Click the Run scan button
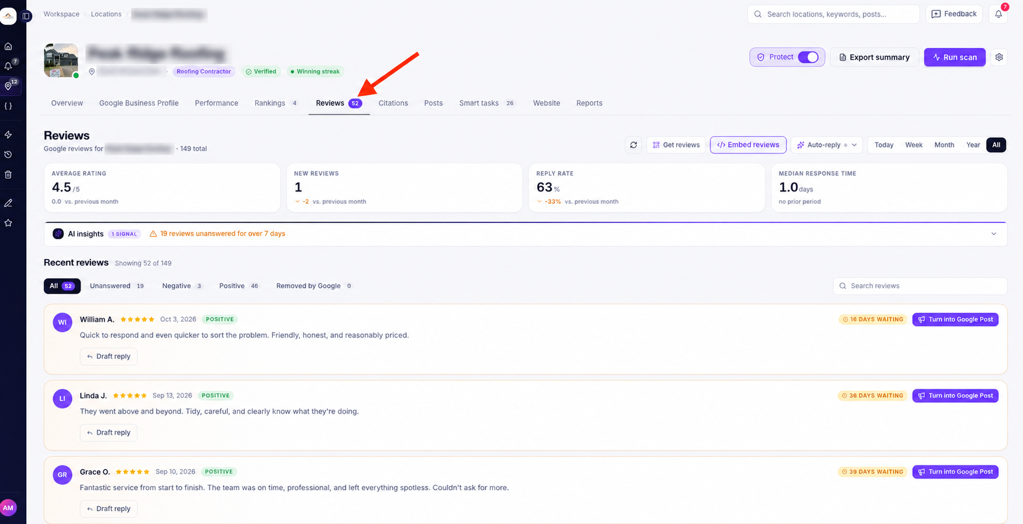The image size is (1023, 524). pyautogui.click(x=955, y=57)
